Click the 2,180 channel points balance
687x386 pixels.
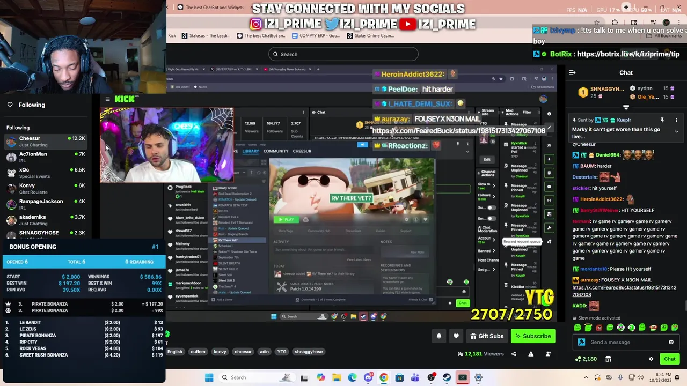pyautogui.click(x=586, y=359)
